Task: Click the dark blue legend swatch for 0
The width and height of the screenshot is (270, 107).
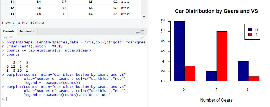Action: coord(250,29)
